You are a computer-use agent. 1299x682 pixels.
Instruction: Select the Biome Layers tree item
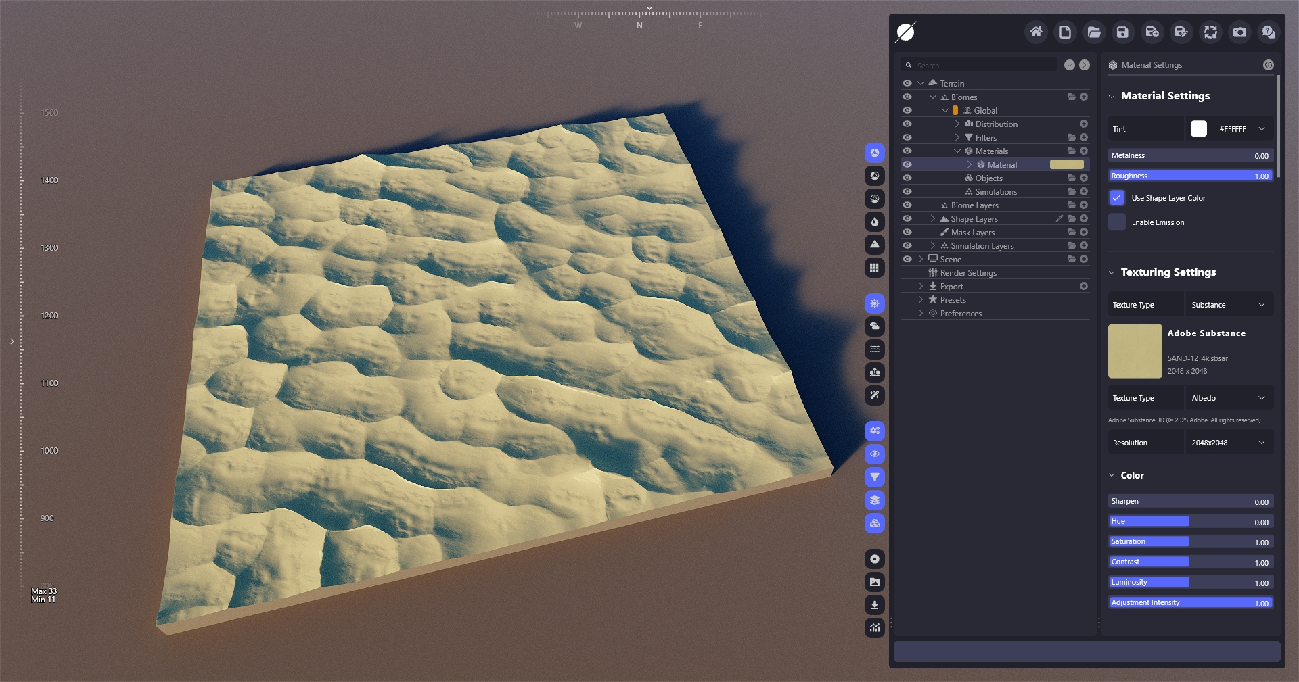click(x=974, y=205)
